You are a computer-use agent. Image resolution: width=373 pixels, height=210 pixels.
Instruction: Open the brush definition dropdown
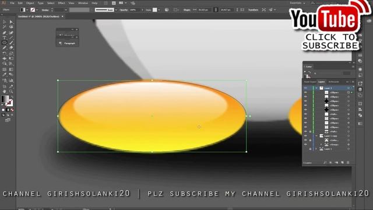click(x=116, y=10)
